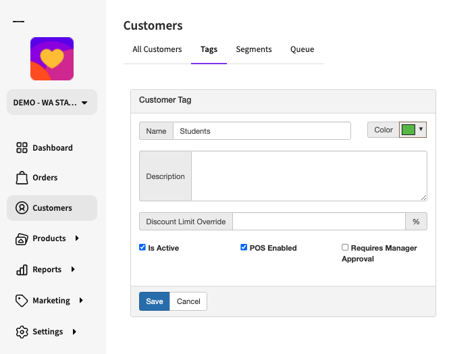Click the Customers page heading
This screenshot has width=476, height=354.
pos(153,26)
